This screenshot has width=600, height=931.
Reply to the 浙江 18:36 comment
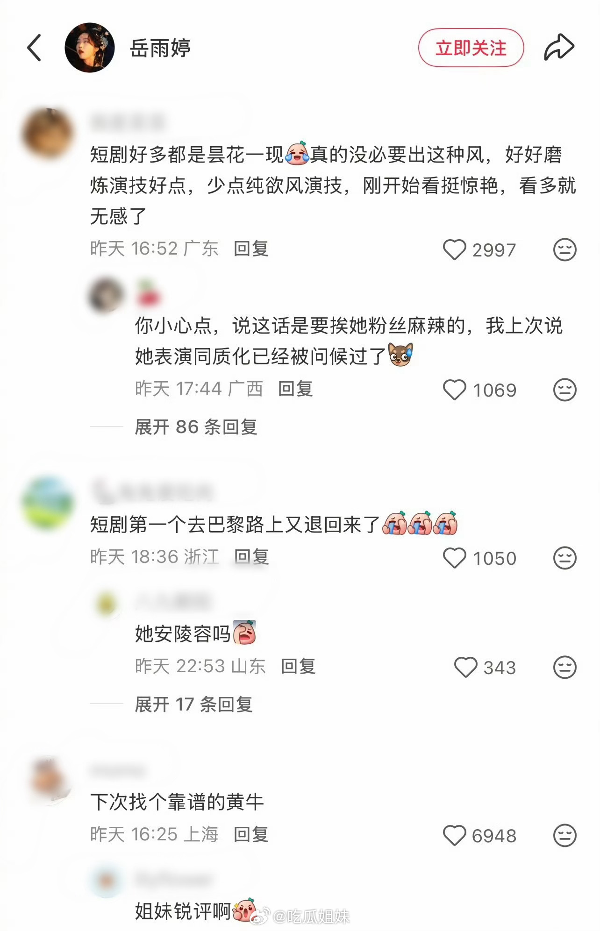pos(251,557)
